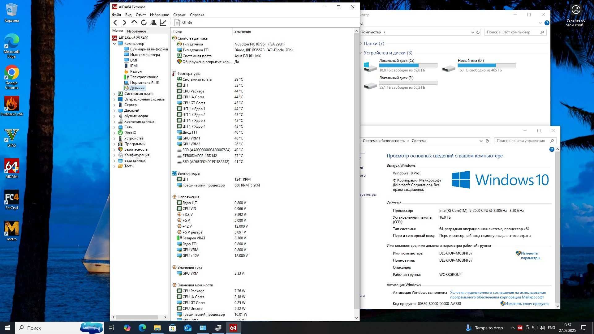The width and height of the screenshot is (594, 334).
Task: Collapse the Устройства и диски group
Action: (361, 53)
